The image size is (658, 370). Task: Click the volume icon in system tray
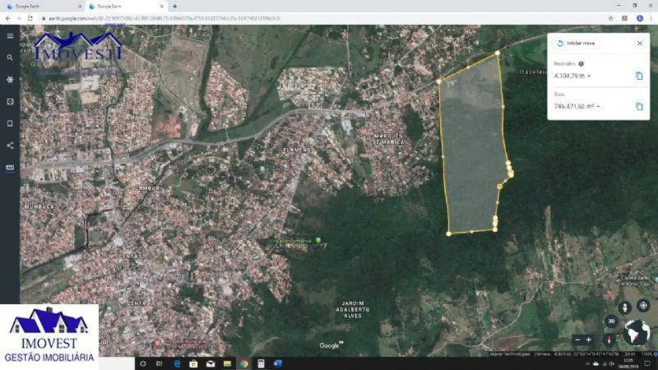(612, 364)
